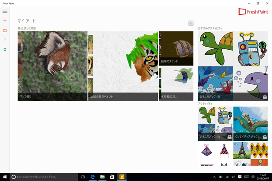Select the green turtle recommended activity
This screenshot has height=181, width=272.
pyautogui.click(x=215, y=48)
